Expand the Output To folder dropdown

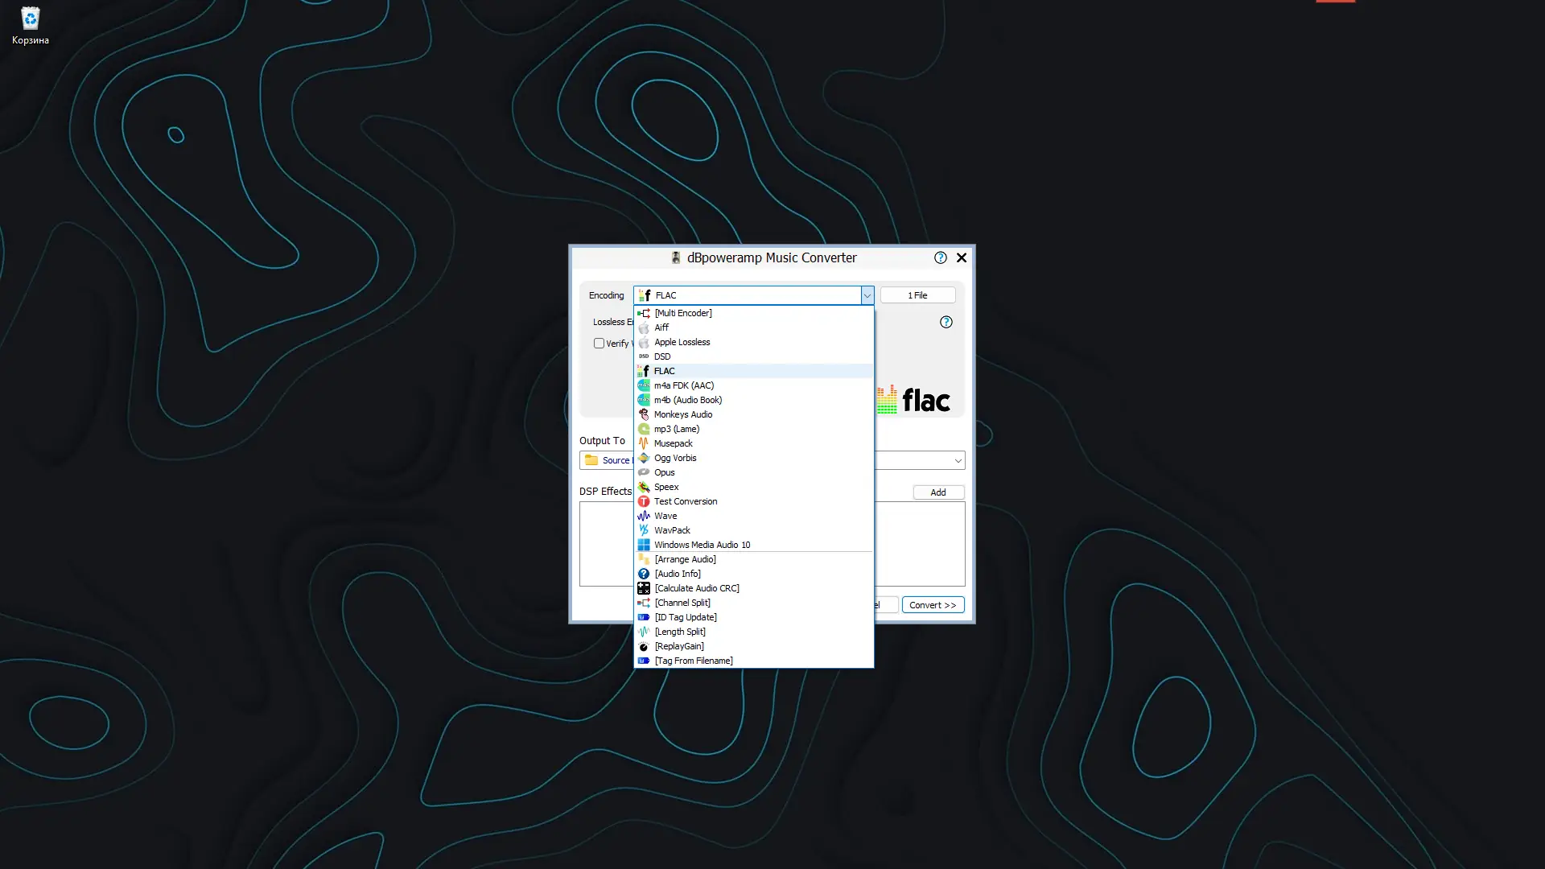click(958, 460)
